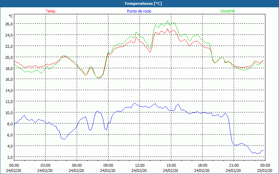
Task: Click the °C unit label on the axis
Action: pos(11,16)
